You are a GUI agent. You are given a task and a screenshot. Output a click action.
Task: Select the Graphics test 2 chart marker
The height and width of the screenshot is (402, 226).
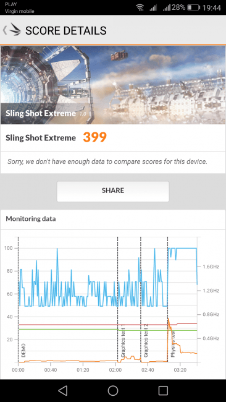pos(146,341)
